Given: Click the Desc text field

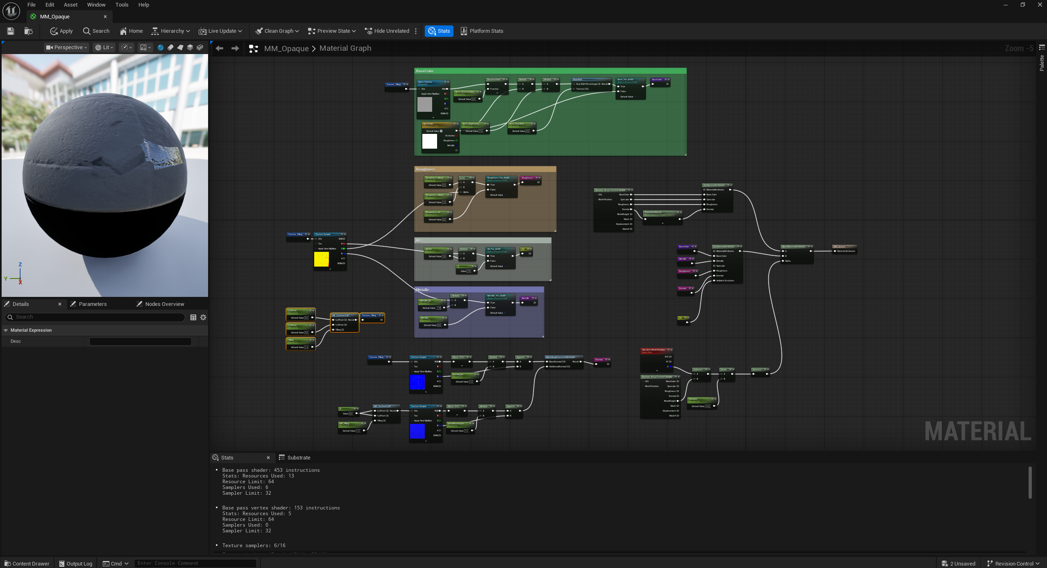Looking at the screenshot, I should pyautogui.click(x=140, y=342).
